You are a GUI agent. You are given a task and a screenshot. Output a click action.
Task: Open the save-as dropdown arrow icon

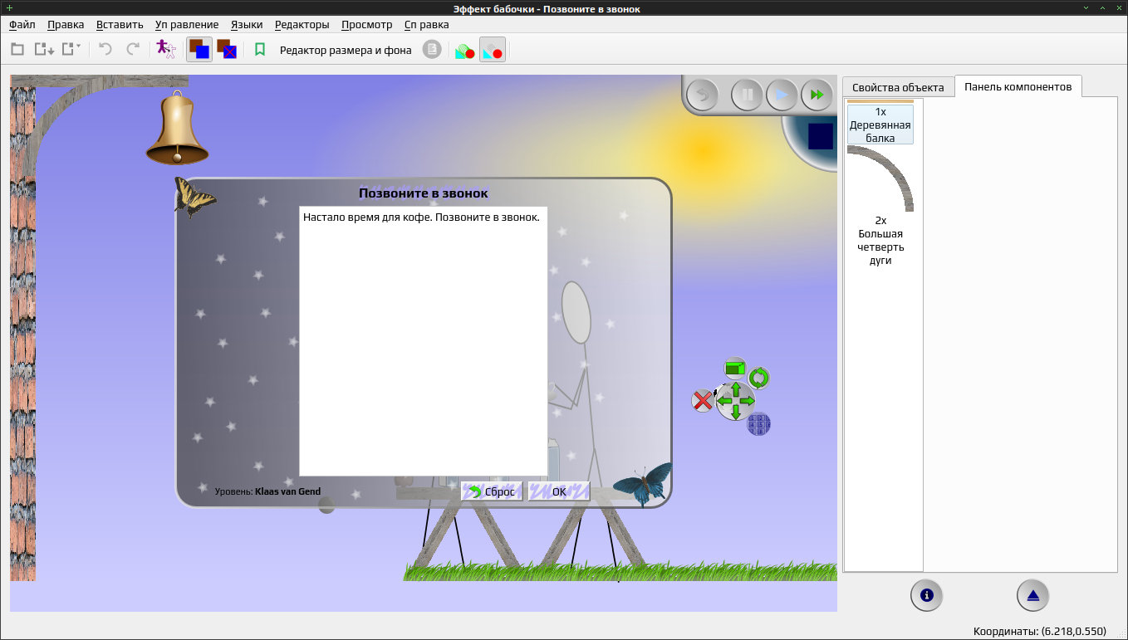point(71,50)
